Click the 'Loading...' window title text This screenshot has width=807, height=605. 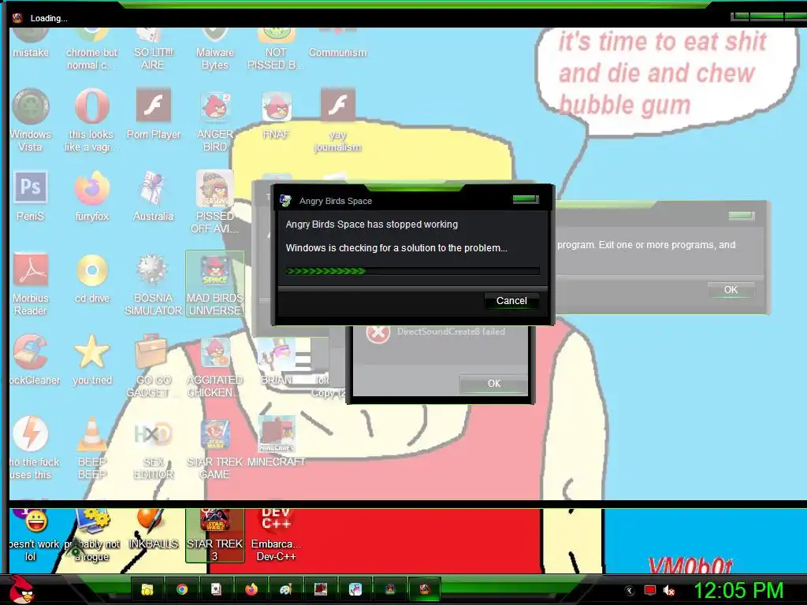pyautogui.click(x=49, y=18)
